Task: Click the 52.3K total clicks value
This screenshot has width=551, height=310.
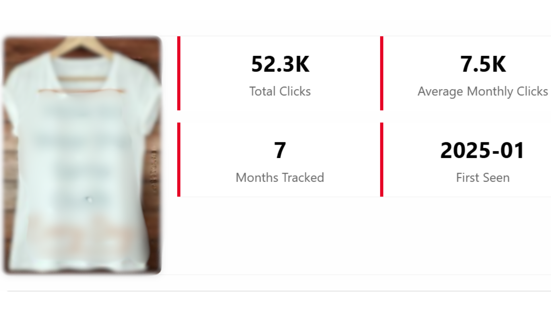Action: pyautogui.click(x=280, y=64)
